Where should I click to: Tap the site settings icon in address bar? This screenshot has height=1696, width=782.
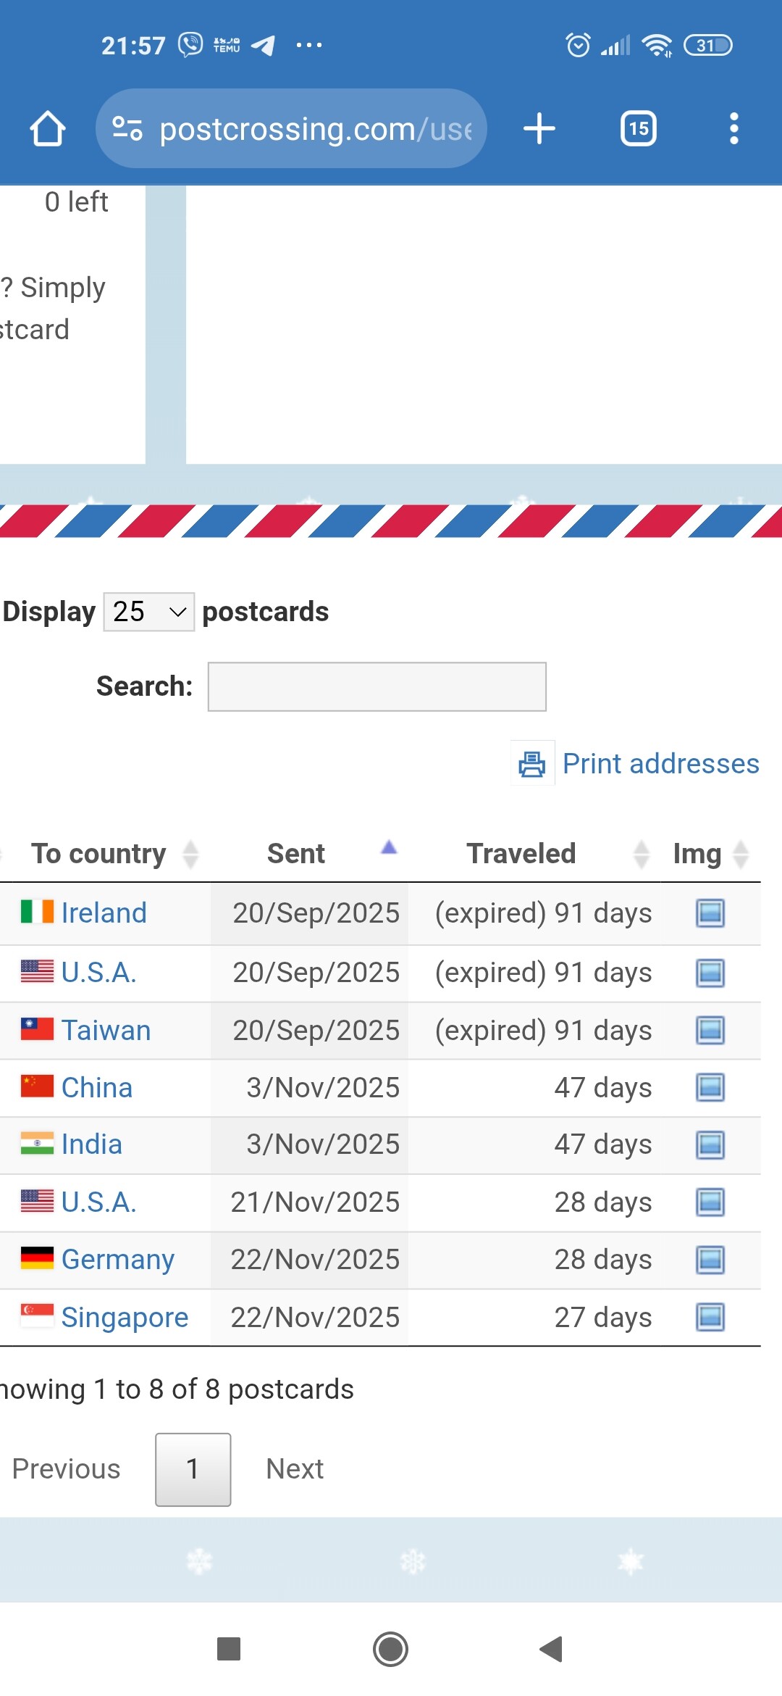coord(127,129)
